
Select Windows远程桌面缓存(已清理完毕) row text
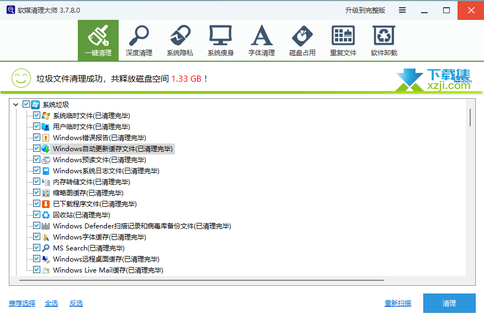[106, 259]
